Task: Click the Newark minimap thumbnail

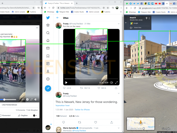Action: click(x=141, y=124)
